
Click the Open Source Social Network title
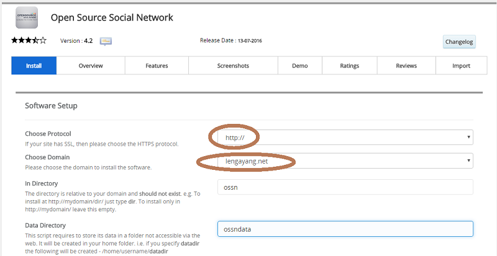[x=112, y=17]
